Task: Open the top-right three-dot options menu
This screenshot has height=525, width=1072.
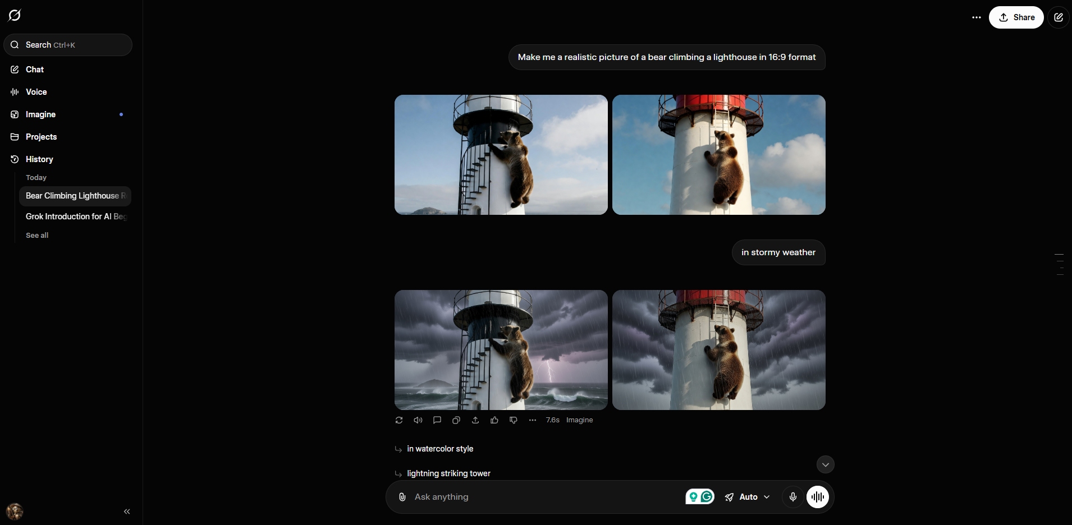Action: [x=977, y=17]
